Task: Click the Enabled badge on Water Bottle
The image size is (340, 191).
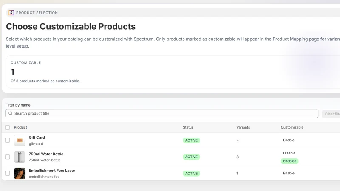Action: (x=290, y=161)
